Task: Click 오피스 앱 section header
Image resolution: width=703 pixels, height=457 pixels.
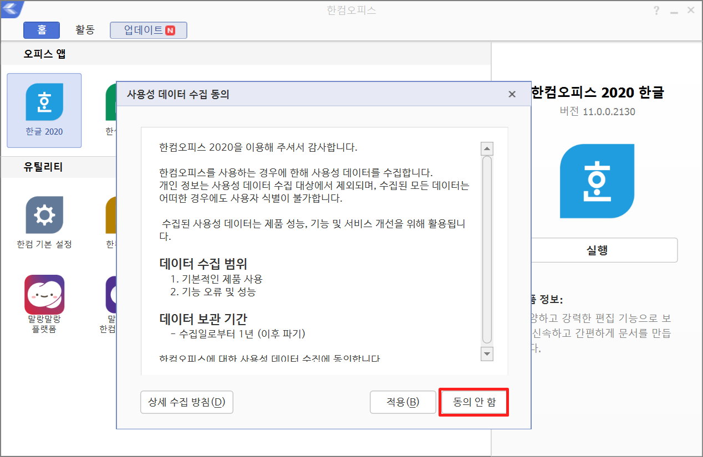Action: (x=45, y=54)
